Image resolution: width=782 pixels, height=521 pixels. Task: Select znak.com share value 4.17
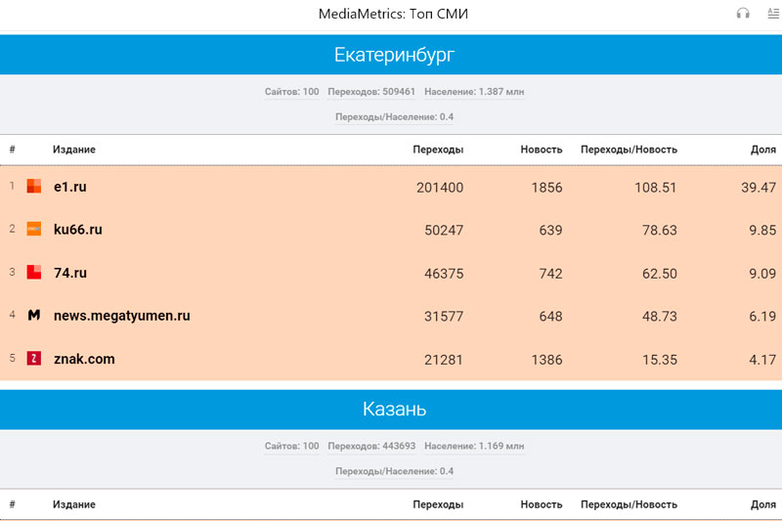click(762, 360)
